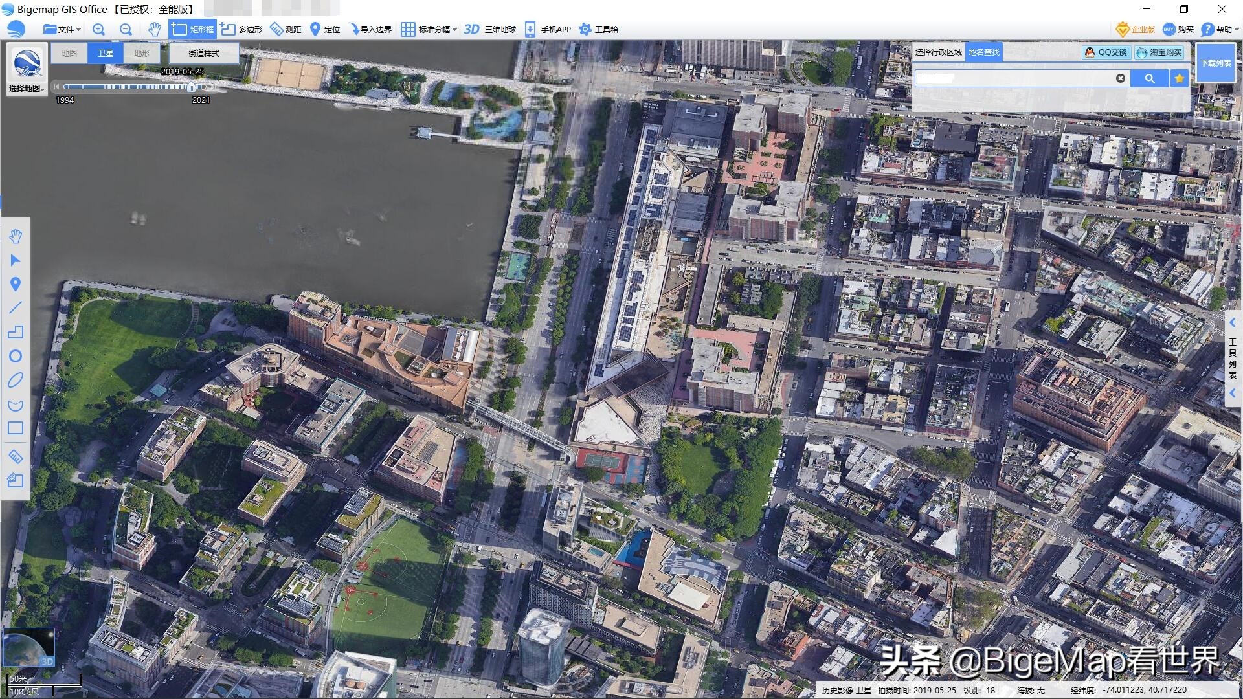
Task: Click the 2021 year label under timeline
Action: click(x=201, y=100)
